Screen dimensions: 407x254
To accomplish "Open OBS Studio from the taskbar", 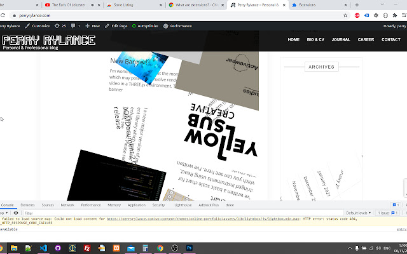I will (x=175, y=248).
